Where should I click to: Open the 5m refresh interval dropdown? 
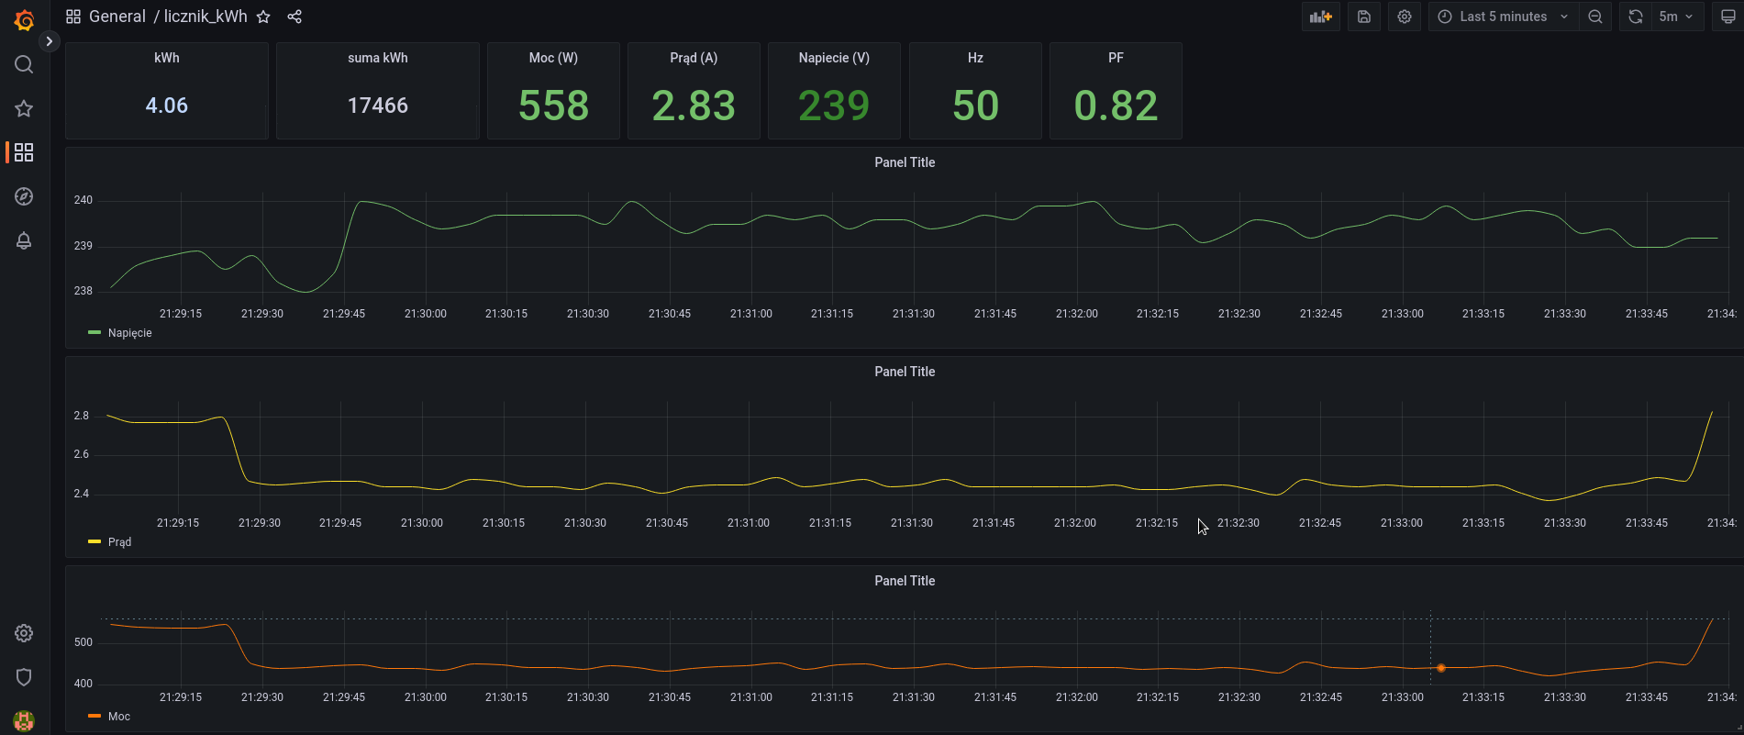point(1675,17)
